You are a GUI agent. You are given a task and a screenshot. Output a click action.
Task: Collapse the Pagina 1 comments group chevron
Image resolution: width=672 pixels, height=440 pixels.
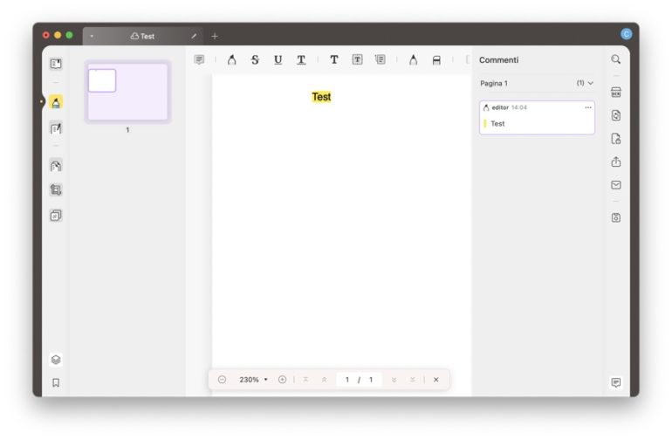tap(591, 83)
